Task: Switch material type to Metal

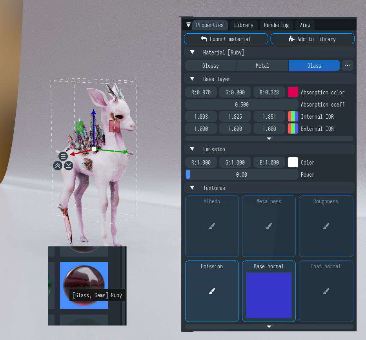Action: (x=262, y=66)
